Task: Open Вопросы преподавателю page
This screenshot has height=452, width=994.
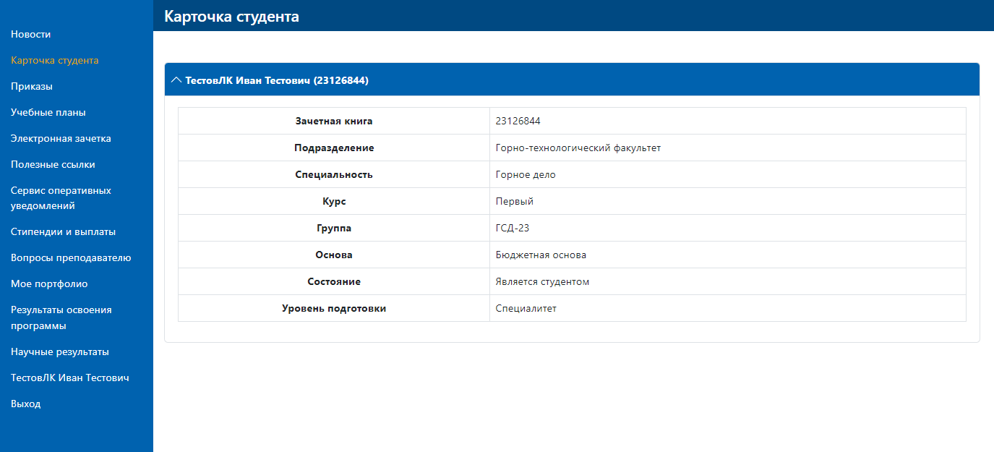Action: (x=71, y=257)
